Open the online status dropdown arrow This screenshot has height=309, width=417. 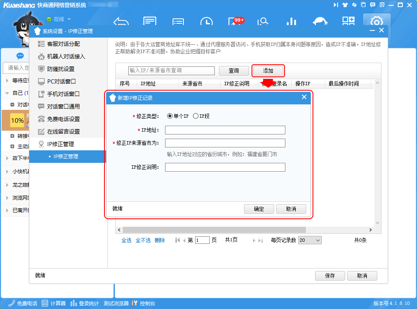click(x=69, y=19)
